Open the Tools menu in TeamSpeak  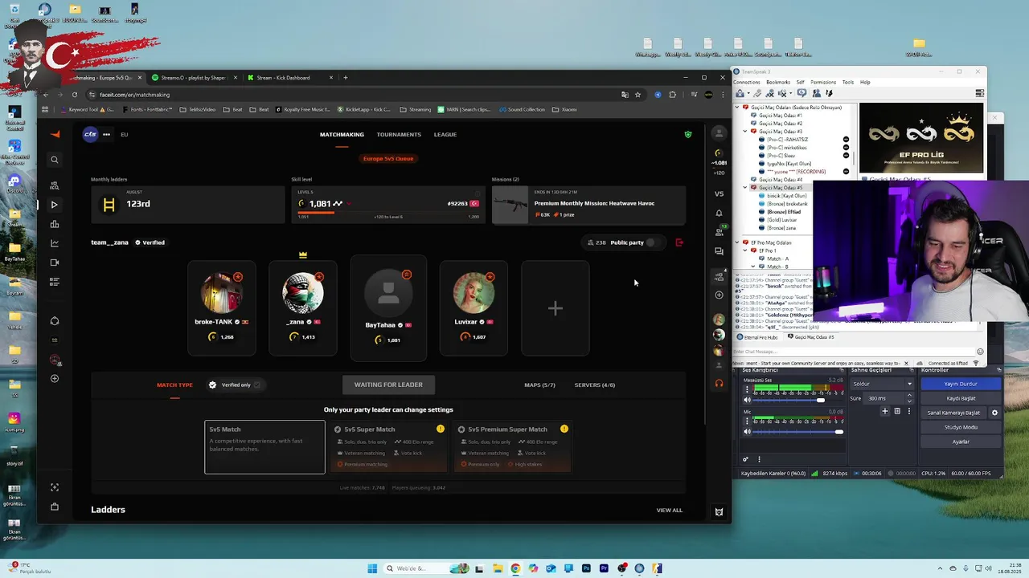point(848,82)
